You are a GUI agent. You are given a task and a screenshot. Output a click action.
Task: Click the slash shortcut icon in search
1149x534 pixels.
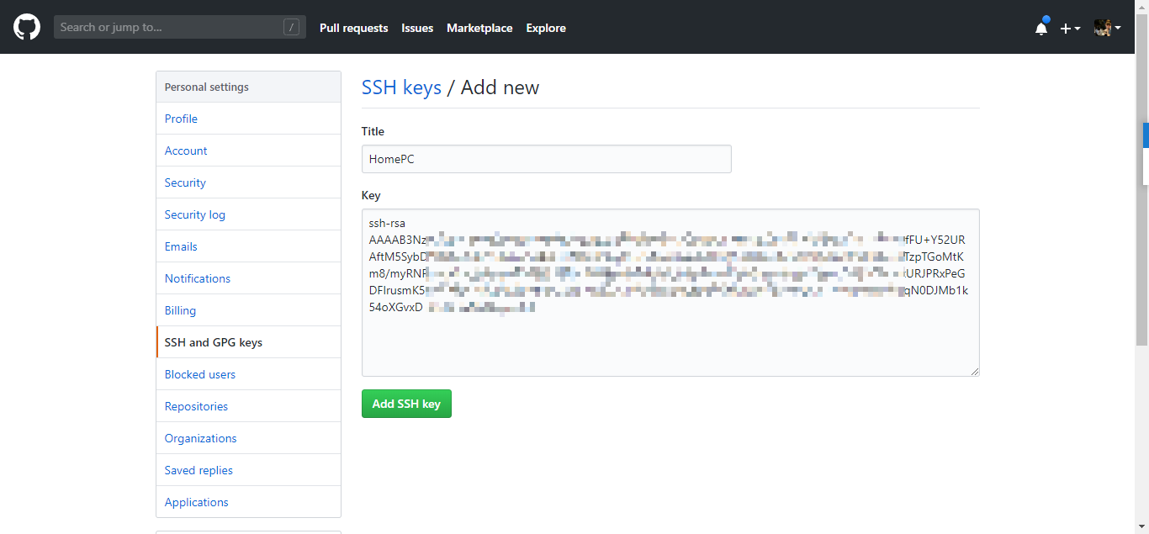pos(291,28)
